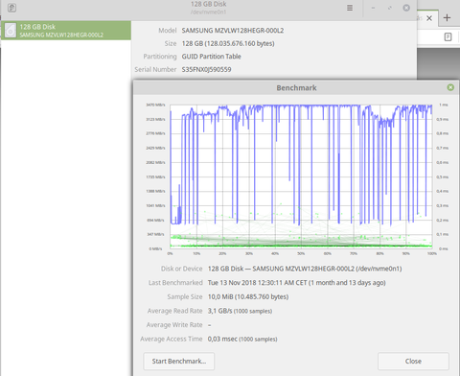Click serial number S35FNX0J590559

(x=206, y=69)
